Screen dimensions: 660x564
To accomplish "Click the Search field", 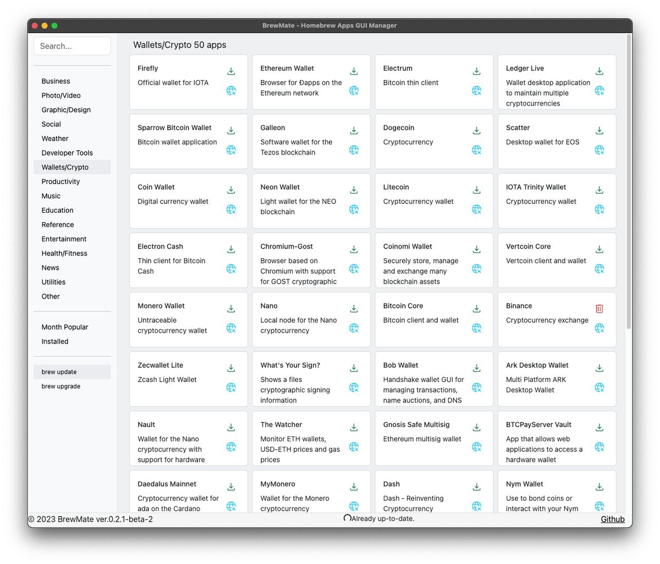I will pos(71,46).
